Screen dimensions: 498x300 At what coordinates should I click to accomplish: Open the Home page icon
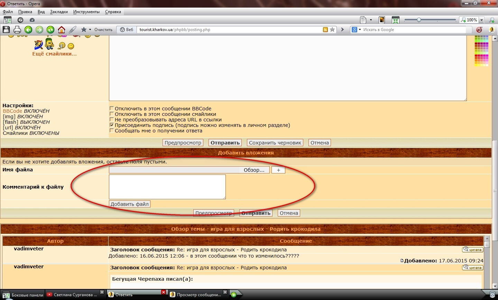(62, 30)
